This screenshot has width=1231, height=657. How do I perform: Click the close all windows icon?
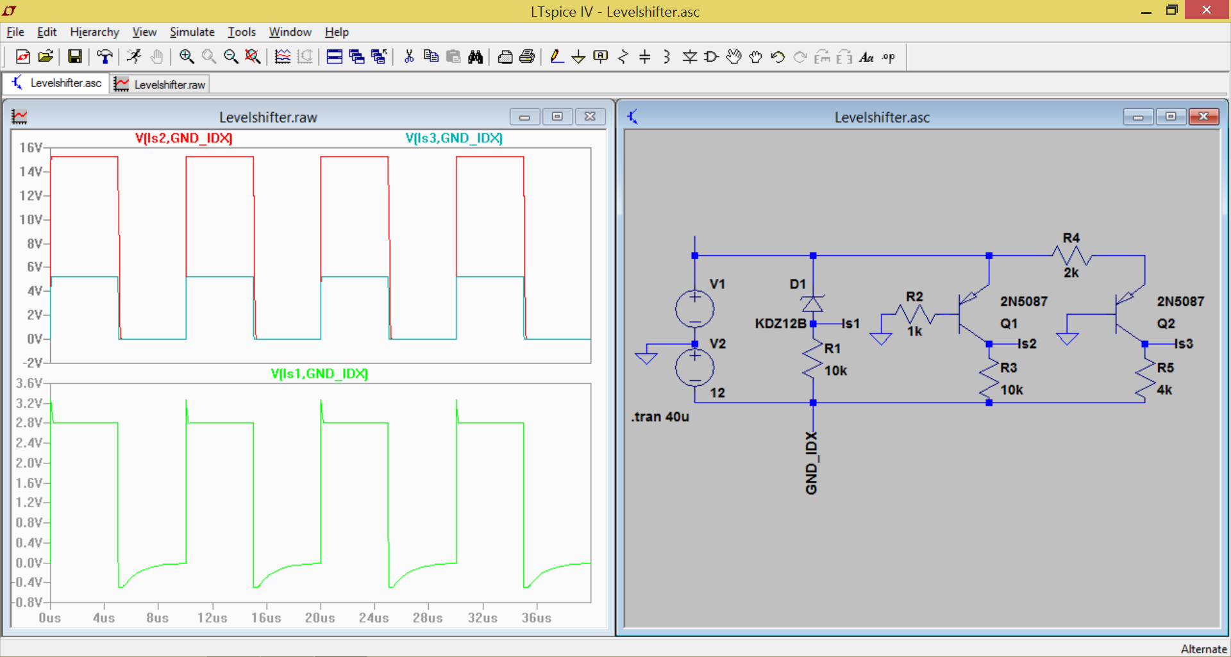coord(379,57)
